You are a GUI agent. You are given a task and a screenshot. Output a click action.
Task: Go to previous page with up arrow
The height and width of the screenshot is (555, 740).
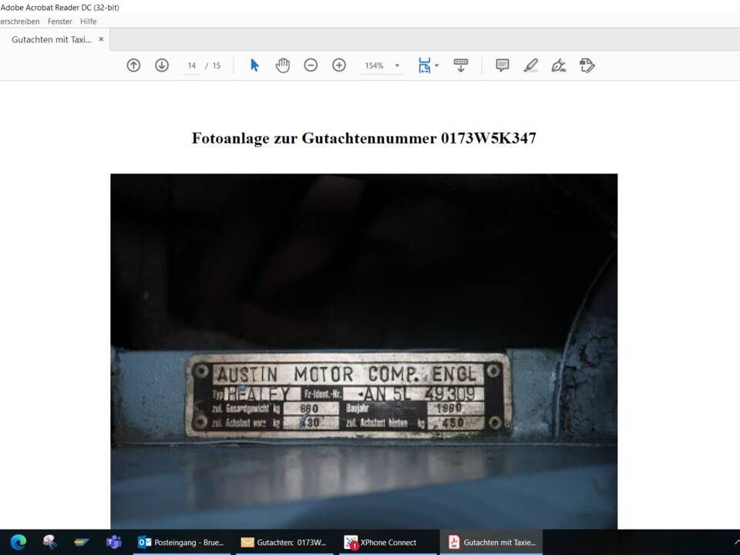[x=133, y=66]
